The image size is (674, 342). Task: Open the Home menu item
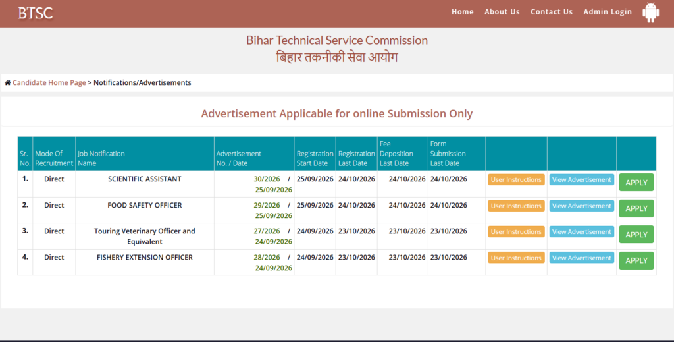point(463,12)
